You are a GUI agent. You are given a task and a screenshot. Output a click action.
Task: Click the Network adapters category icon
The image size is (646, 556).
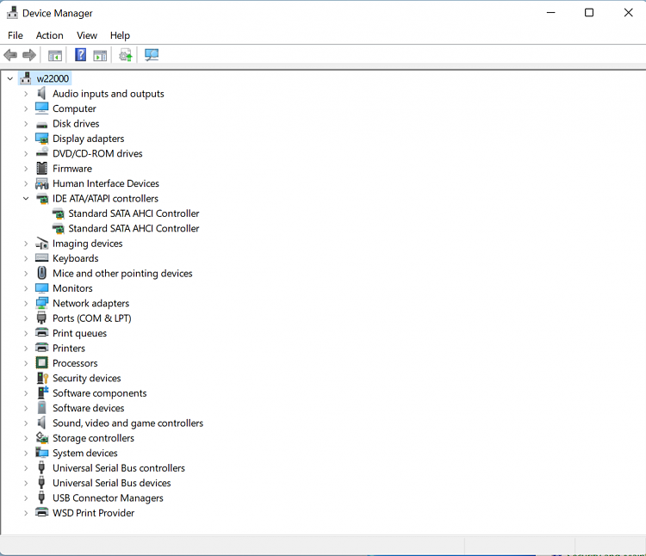tap(41, 303)
